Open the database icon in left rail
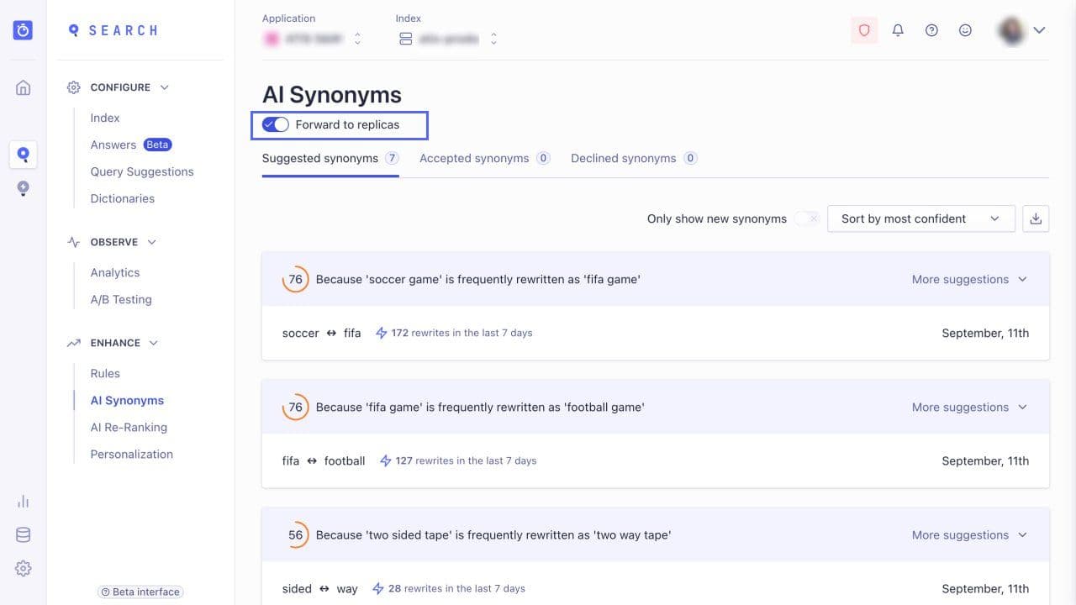 tap(24, 535)
